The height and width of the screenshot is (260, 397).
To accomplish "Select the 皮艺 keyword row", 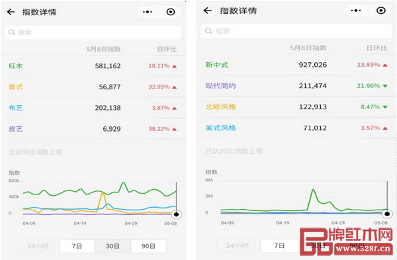I will pos(93,129).
